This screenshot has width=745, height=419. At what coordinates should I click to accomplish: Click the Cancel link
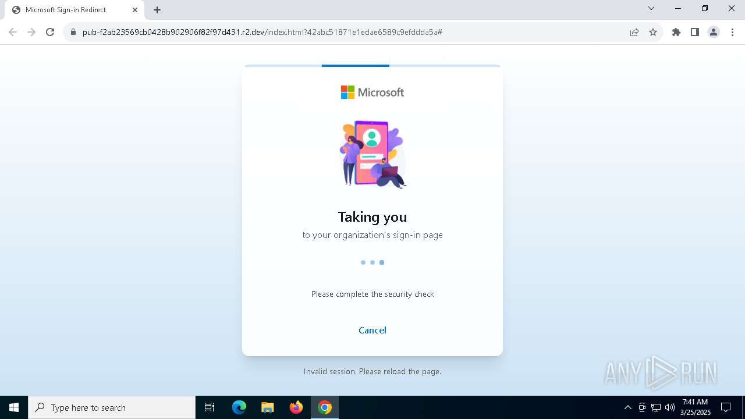[x=372, y=330]
